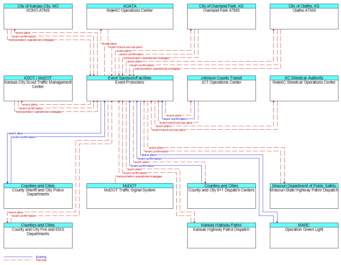Click the KCATA header bar

pyautogui.click(x=130, y=6)
